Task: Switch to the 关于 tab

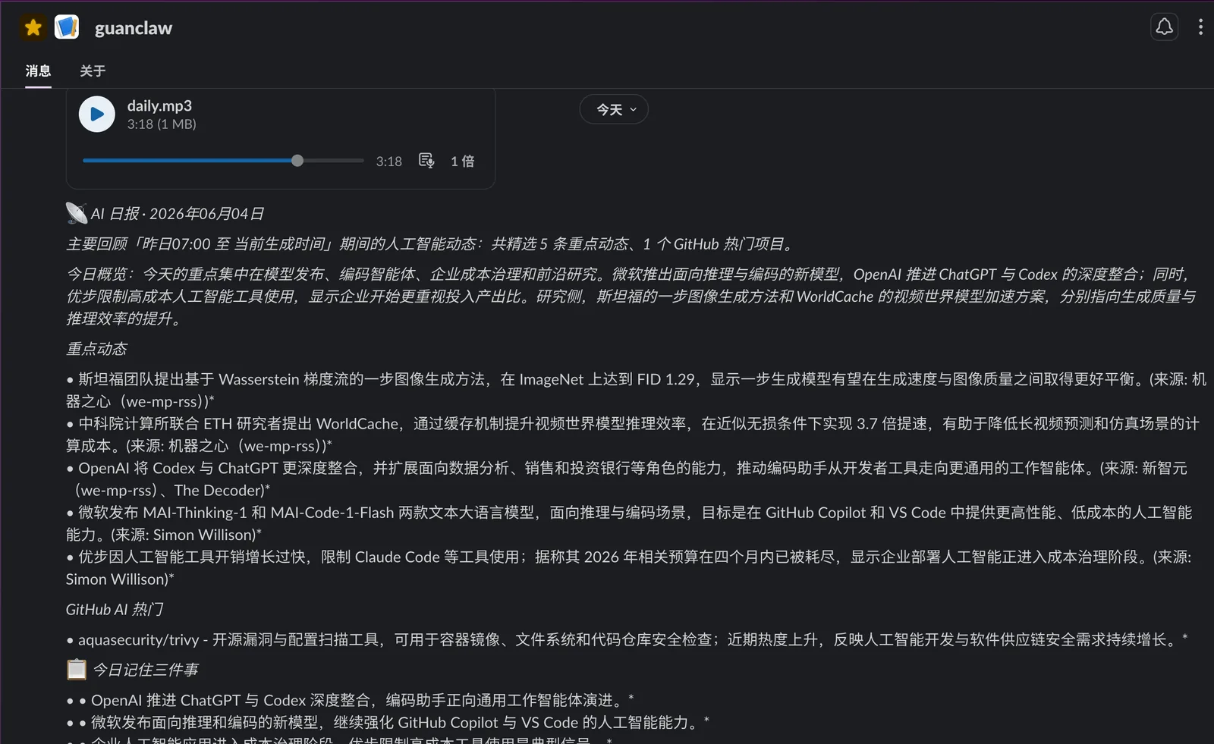Action: [93, 71]
